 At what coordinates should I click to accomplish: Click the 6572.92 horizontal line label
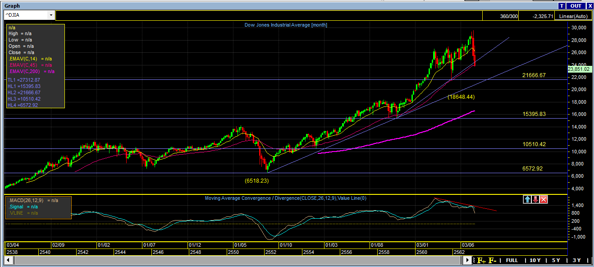[x=533, y=168]
